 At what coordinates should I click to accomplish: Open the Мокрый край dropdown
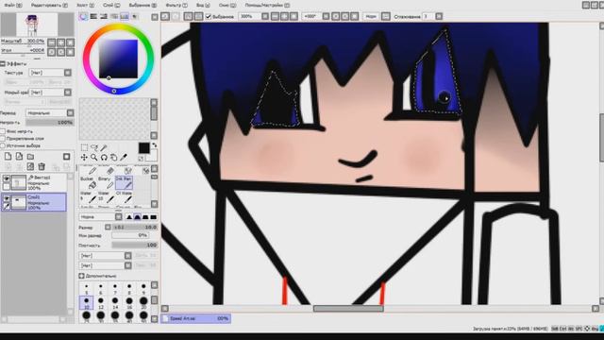(51, 93)
